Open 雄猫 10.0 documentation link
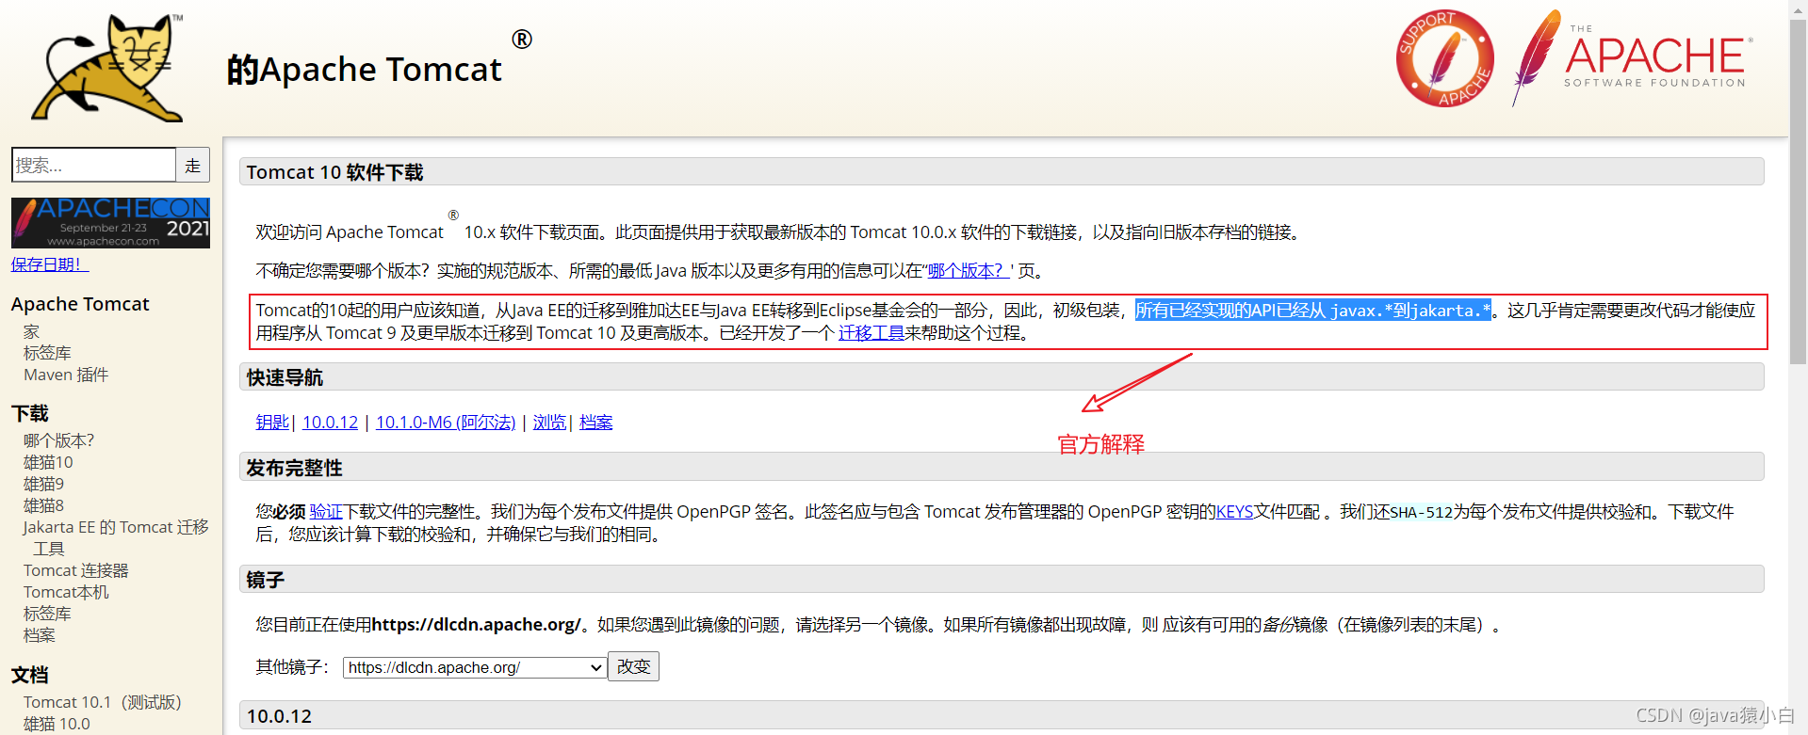Screen dimensions: 1808x735 coord(57,724)
